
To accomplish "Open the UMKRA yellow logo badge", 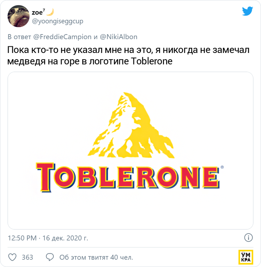I will [x=246, y=257].
